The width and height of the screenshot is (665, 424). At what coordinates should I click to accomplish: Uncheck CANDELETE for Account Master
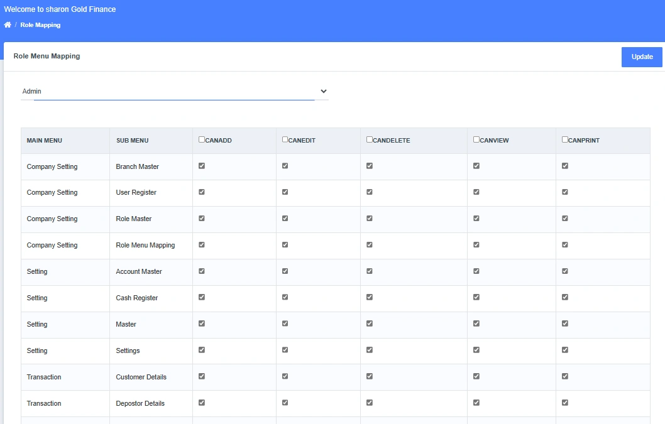tap(370, 271)
